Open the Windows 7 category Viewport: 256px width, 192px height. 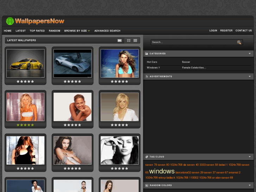tap(153, 68)
